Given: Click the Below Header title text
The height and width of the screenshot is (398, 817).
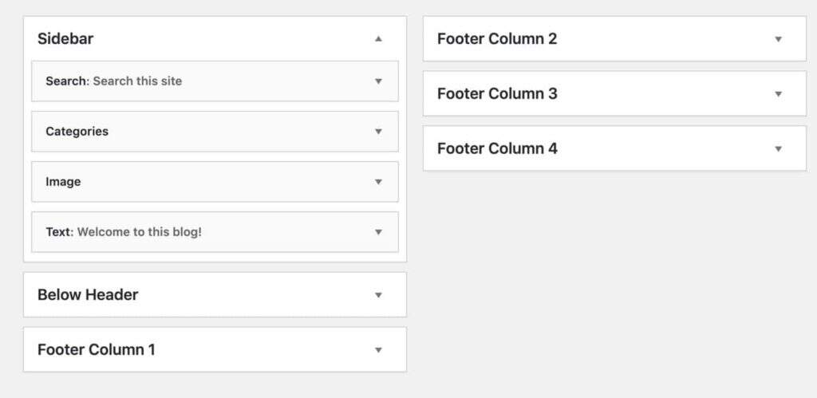Looking at the screenshot, I should [x=88, y=295].
